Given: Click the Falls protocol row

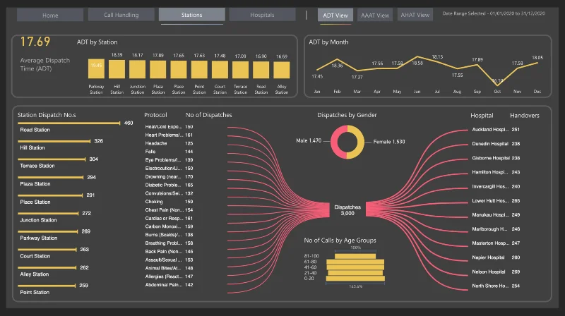Looking at the screenshot, I should click(x=169, y=152).
